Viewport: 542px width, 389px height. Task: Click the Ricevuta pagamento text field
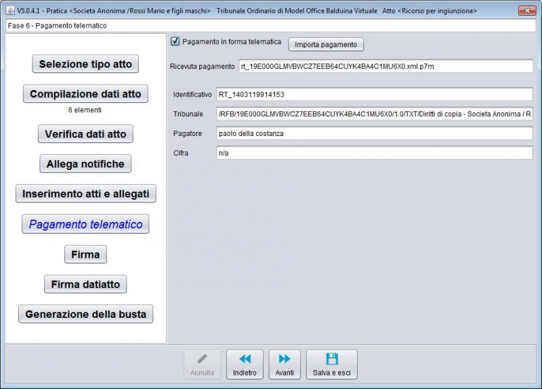[x=385, y=66]
